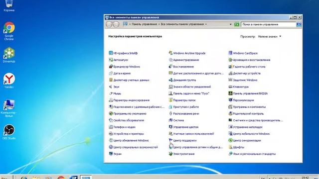319x179 pixels.
Task: Open Подключения к удаленным рабочим столам link
Action: (x=139, y=107)
